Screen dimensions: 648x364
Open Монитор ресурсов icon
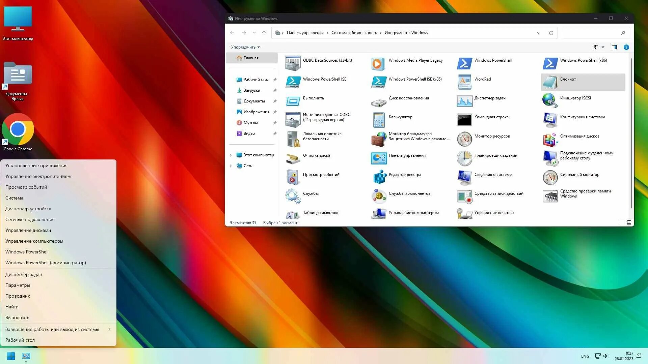point(464,139)
